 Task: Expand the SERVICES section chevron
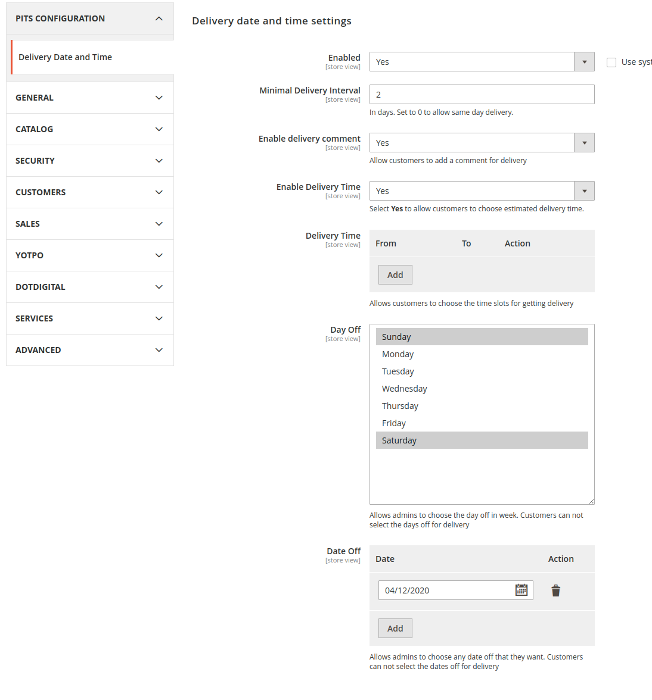(159, 318)
